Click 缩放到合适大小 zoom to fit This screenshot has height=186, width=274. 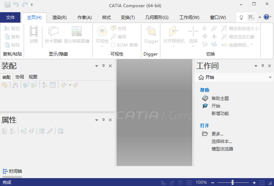[240, 28]
